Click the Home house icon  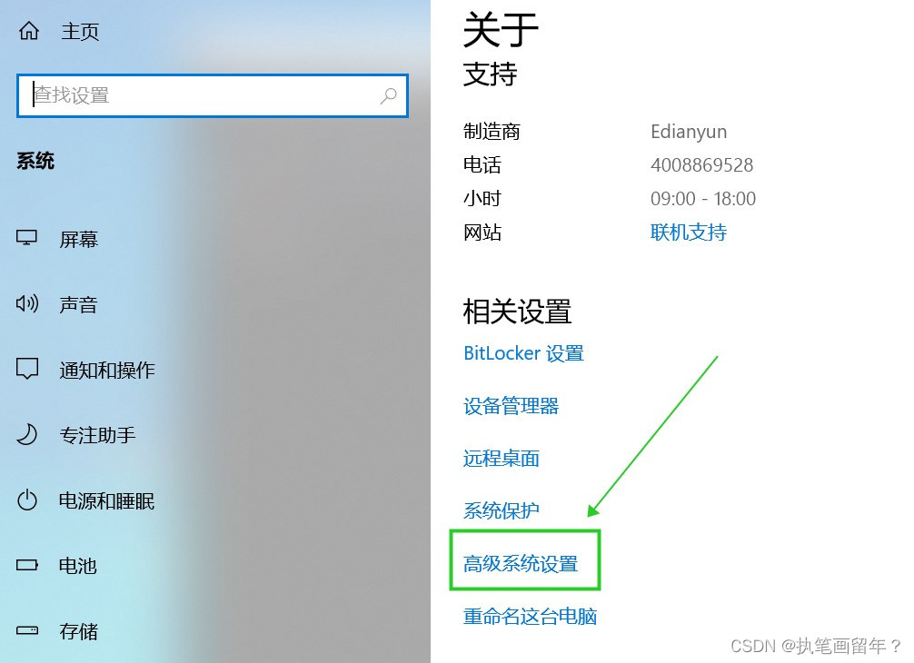(x=28, y=31)
